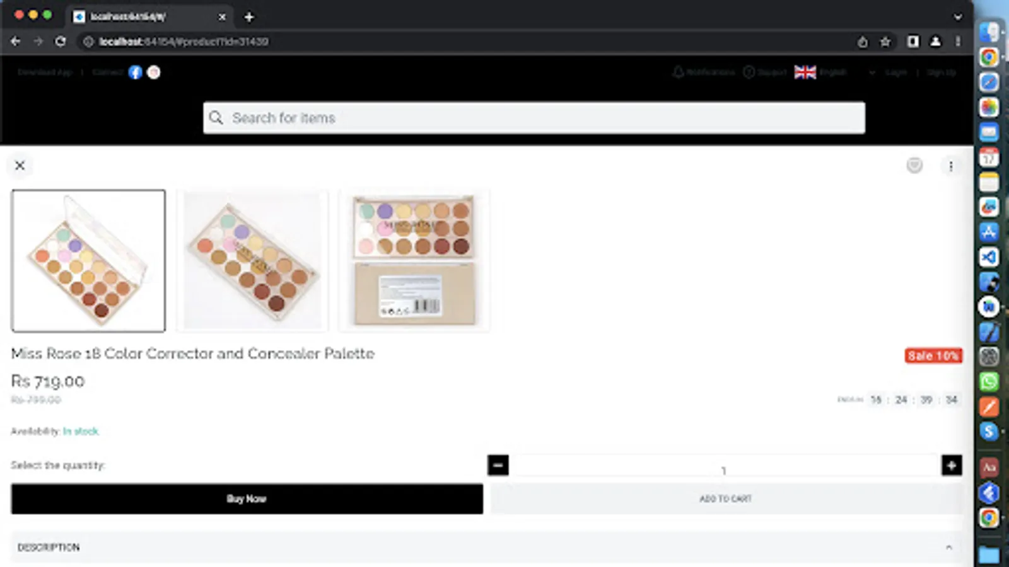Focus the Search for items field
The image size is (1009, 567).
pyautogui.click(x=534, y=118)
